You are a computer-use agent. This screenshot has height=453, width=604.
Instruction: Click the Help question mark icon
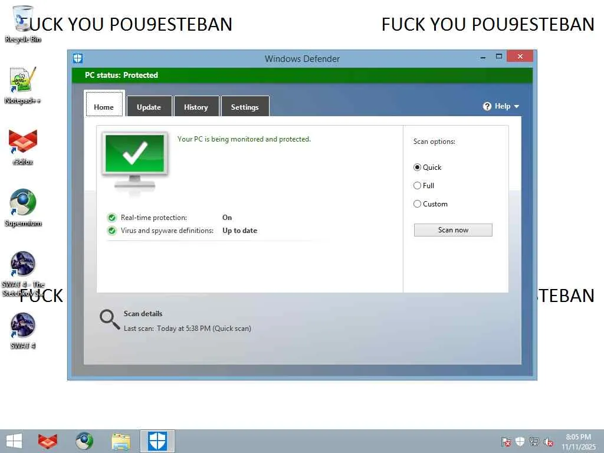tap(487, 106)
